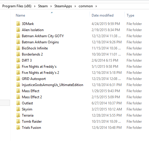Select the BioShock Infinite folder name
The height and width of the screenshot is (141, 149).
[x=35, y=48]
